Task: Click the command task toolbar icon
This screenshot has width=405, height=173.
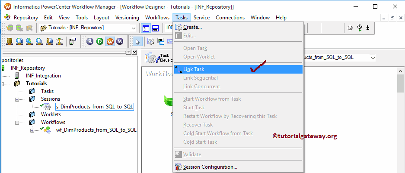Action: pyautogui.click(x=161, y=41)
